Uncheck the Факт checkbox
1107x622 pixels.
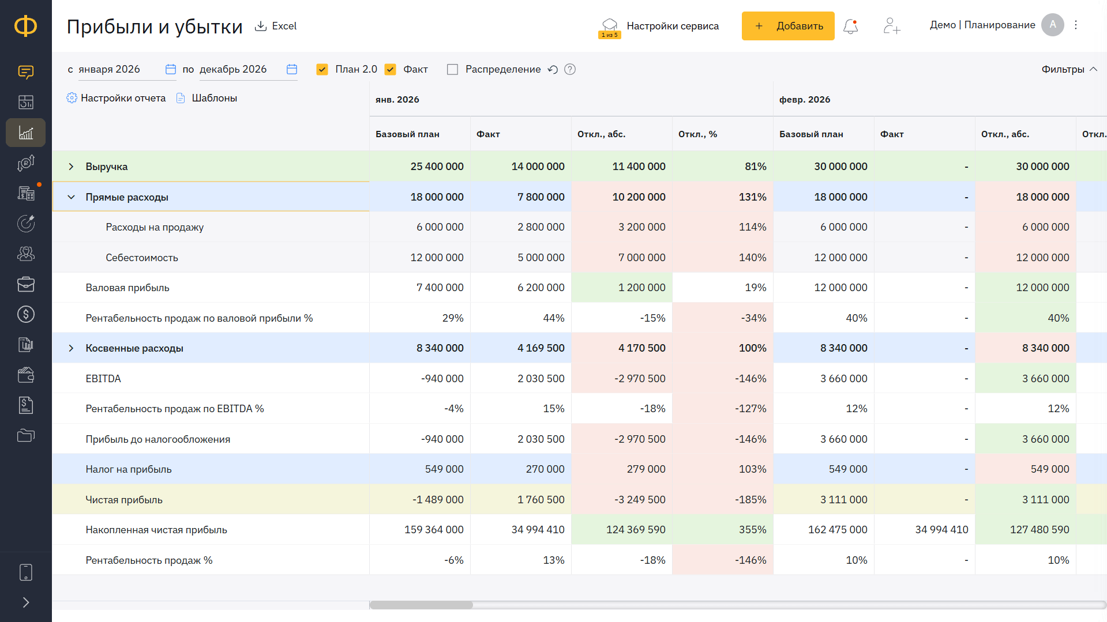click(391, 70)
